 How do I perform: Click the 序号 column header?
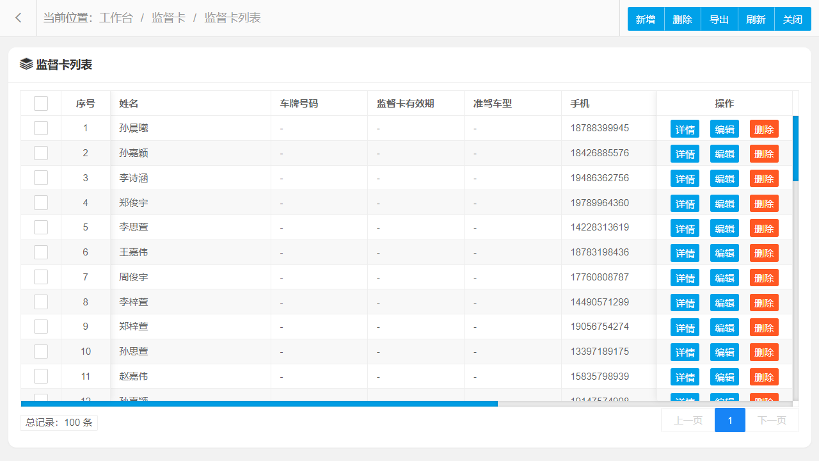click(86, 103)
